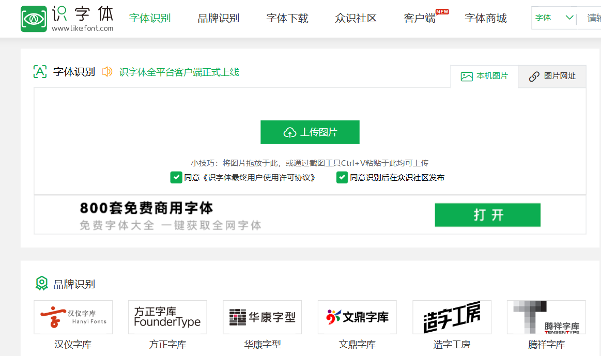
Task: Select the 本机图片 tab
Action: click(x=484, y=76)
